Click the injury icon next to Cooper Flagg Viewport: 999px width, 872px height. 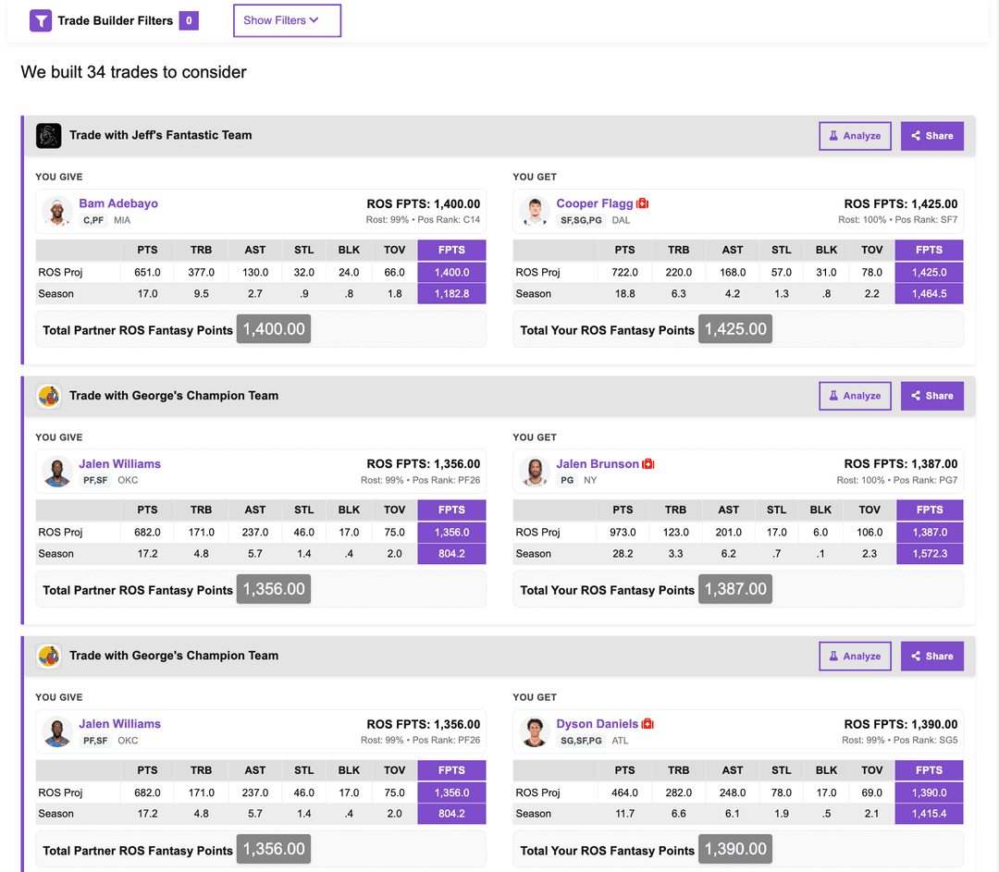tap(644, 203)
